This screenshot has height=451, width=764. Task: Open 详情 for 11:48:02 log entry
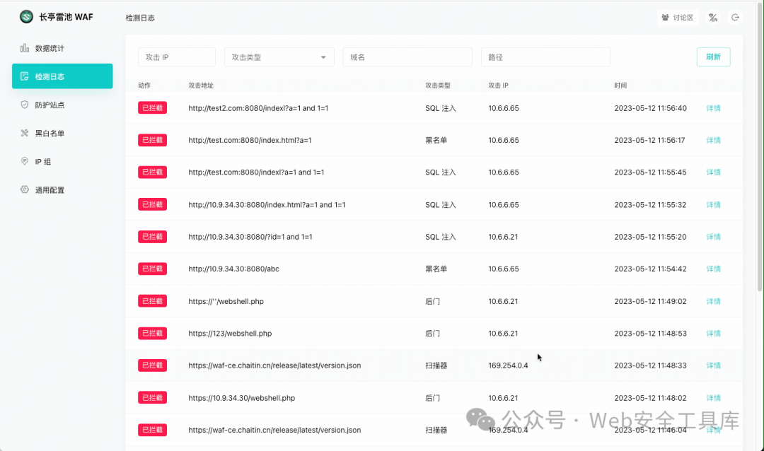[713, 398]
